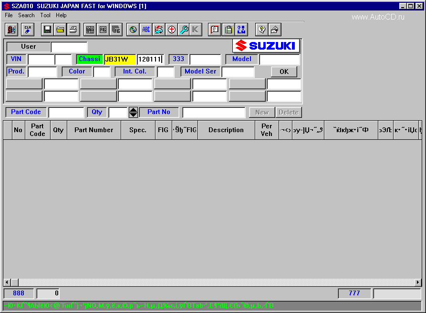
Task: Click the Qty label button
Action: coord(97,112)
